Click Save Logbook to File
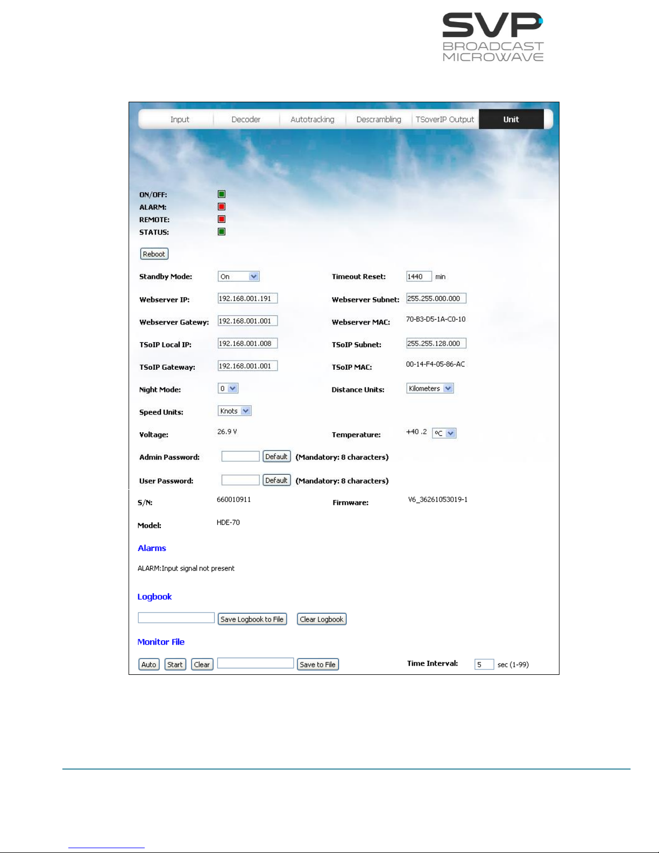This screenshot has height=853, width=659. tap(252, 619)
